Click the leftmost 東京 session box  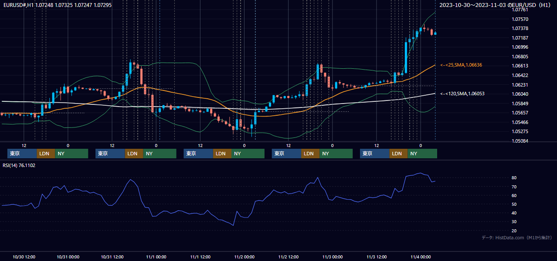(22, 154)
